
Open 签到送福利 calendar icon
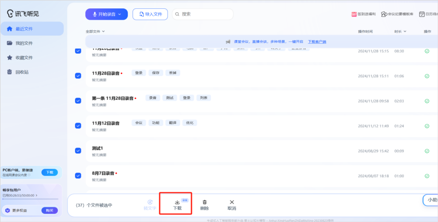coord(354,14)
